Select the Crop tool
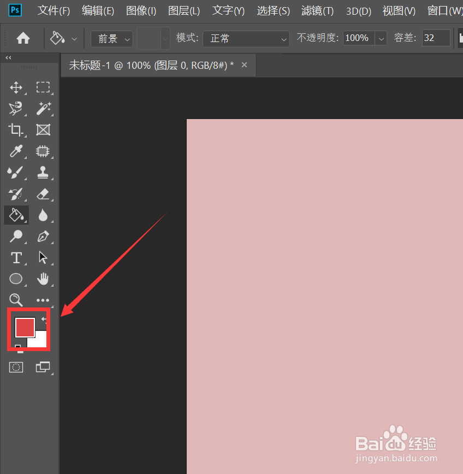The image size is (463, 474). pos(15,129)
